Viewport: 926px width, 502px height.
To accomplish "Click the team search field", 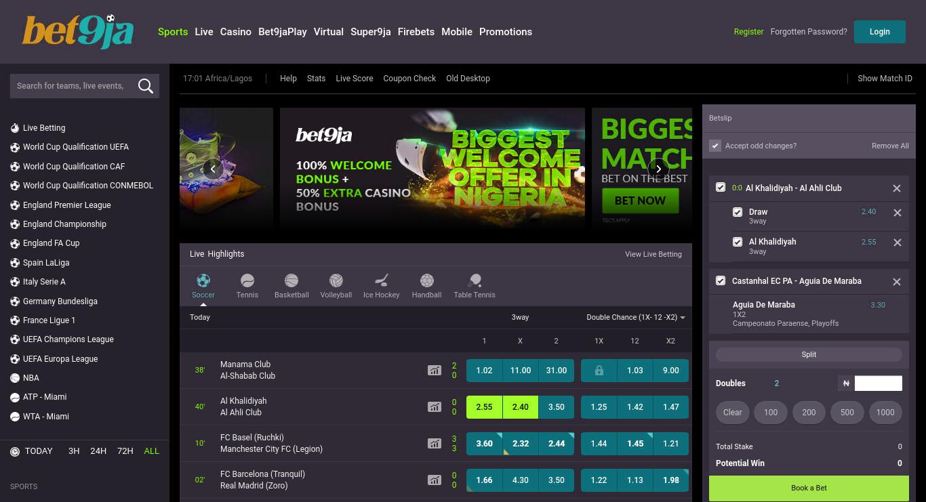I will [71, 86].
